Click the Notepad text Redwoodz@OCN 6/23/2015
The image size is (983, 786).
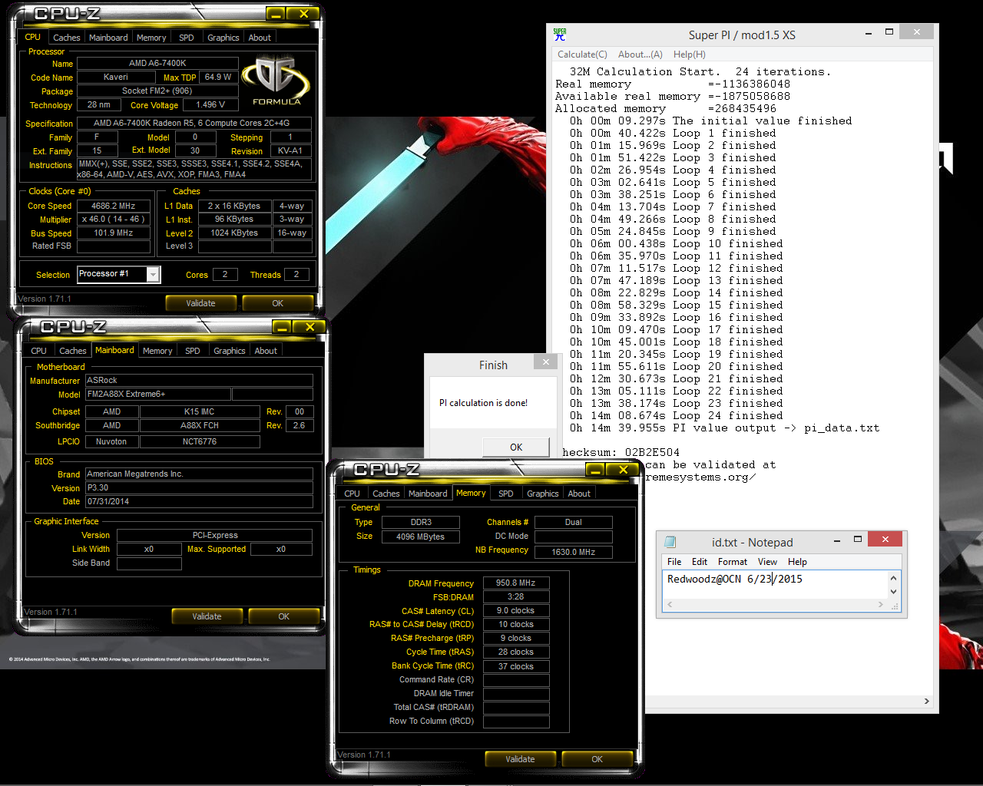[735, 580]
